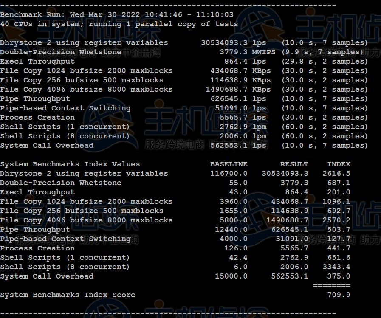The image size is (381, 318).
Task: Select index value '2570.2'
Action: (x=336, y=220)
